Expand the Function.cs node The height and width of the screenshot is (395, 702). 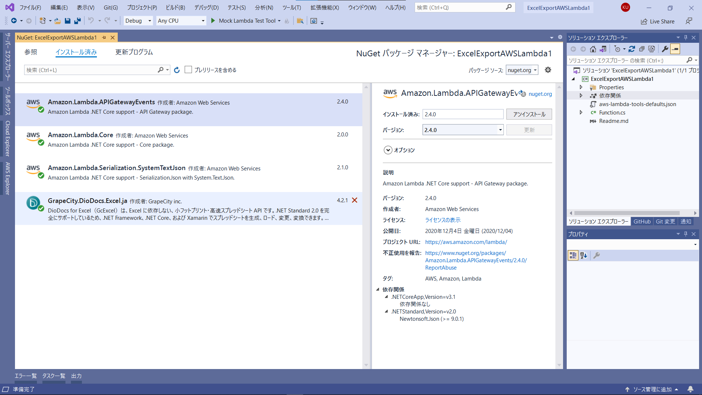[x=581, y=112]
